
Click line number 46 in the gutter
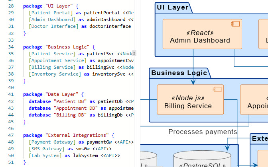[11, 128]
